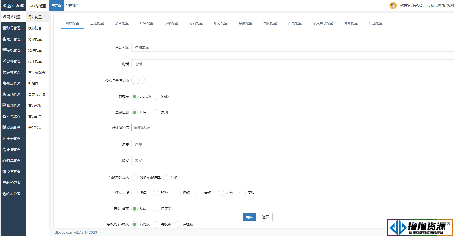
Task: Go to the 快递配置 tab
Action: click(376, 23)
